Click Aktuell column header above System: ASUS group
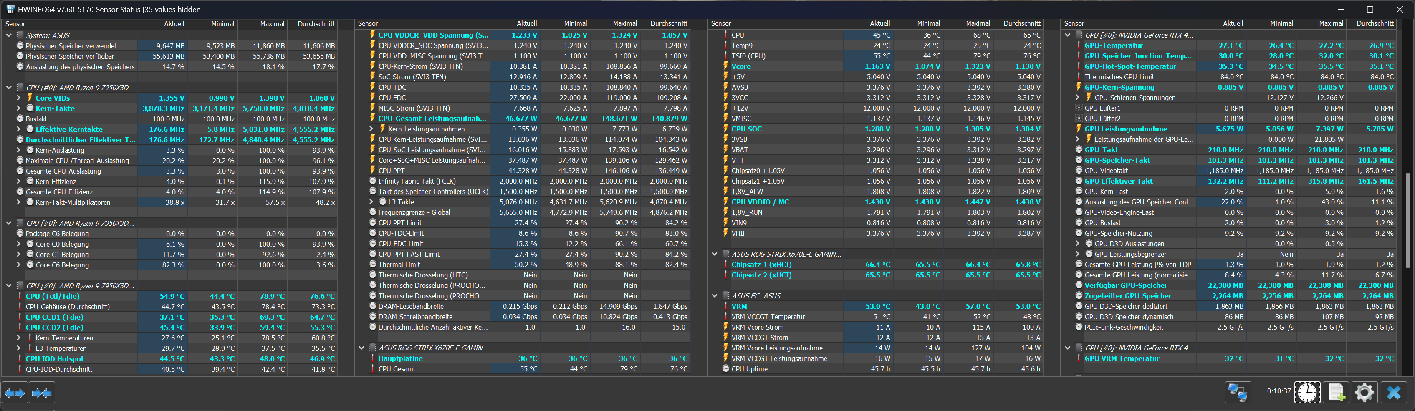 pyautogui.click(x=162, y=24)
